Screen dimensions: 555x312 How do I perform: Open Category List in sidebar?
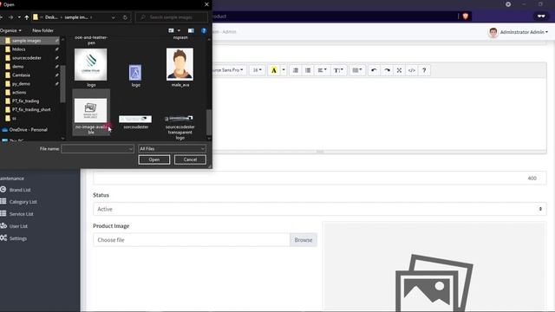tap(23, 202)
